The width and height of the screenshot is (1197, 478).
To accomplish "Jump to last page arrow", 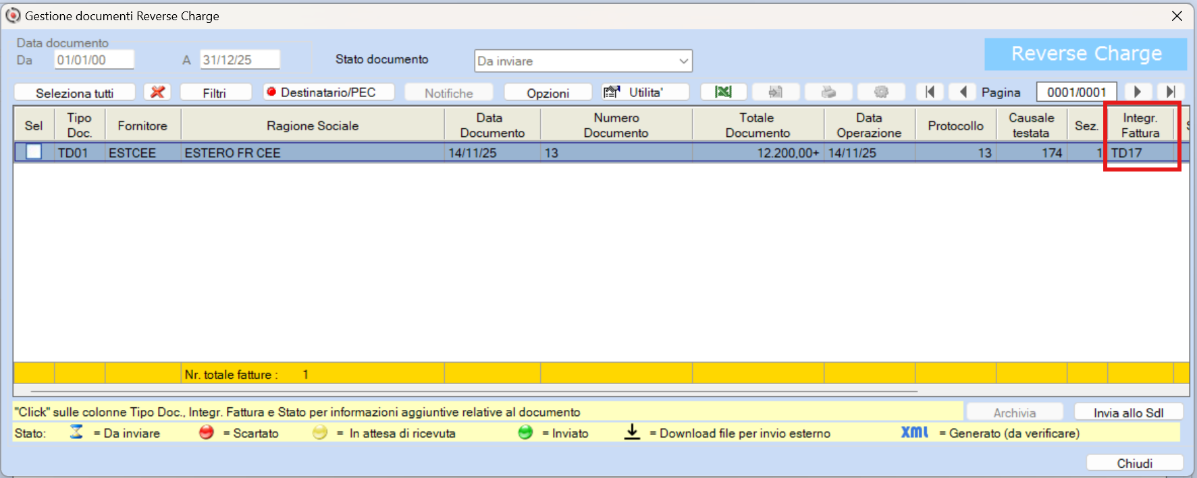I will (1171, 92).
